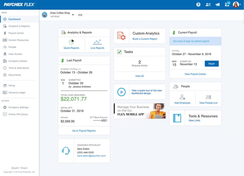Click the 5 days to submit payroll notice
The width and height of the screenshot is (244, 176).
[x=195, y=41]
